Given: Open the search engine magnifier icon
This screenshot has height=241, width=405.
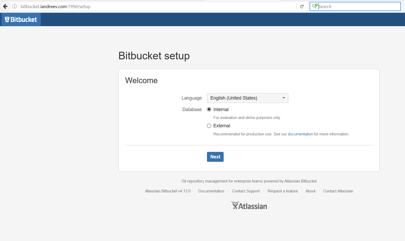Looking at the screenshot, I should [315, 6].
